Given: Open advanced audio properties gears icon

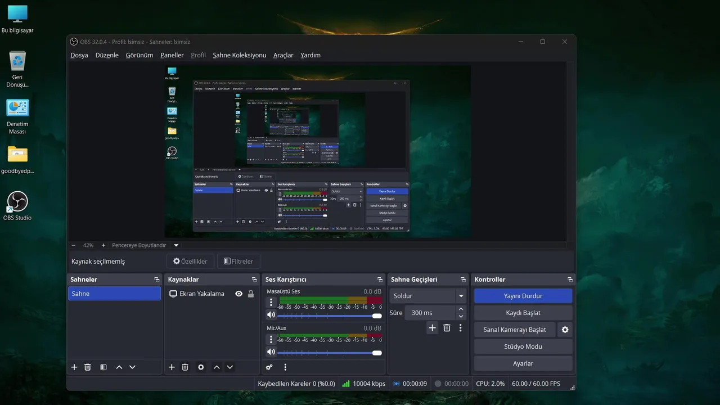Looking at the screenshot, I should (269, 367).
